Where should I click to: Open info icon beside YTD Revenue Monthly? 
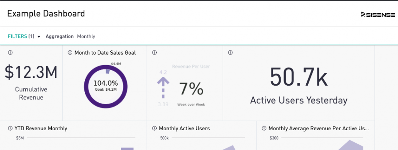coord(10,129)
